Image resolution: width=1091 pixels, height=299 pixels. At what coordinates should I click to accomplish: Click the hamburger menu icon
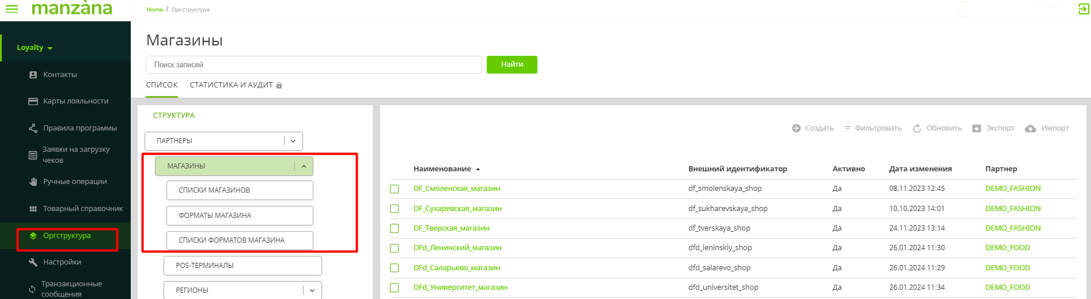(12, 9)
